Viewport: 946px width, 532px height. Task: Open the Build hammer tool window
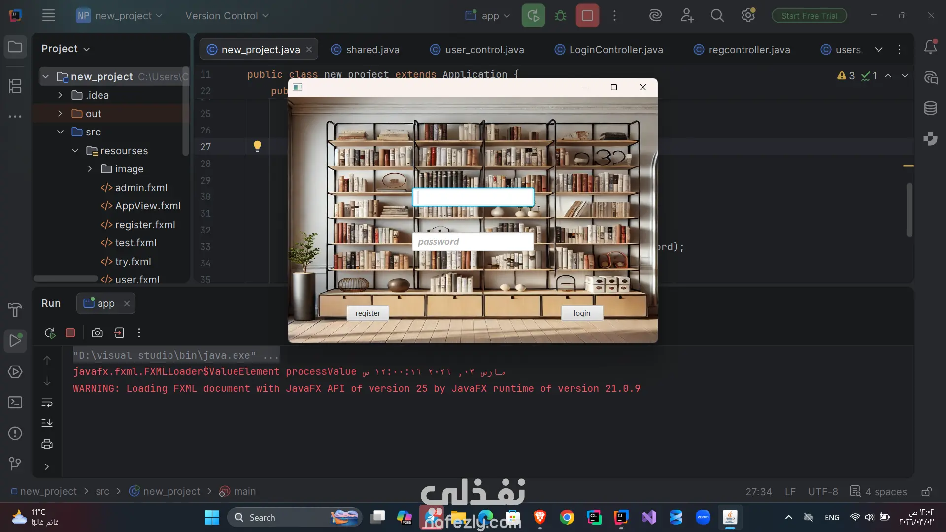coord(15,310)
